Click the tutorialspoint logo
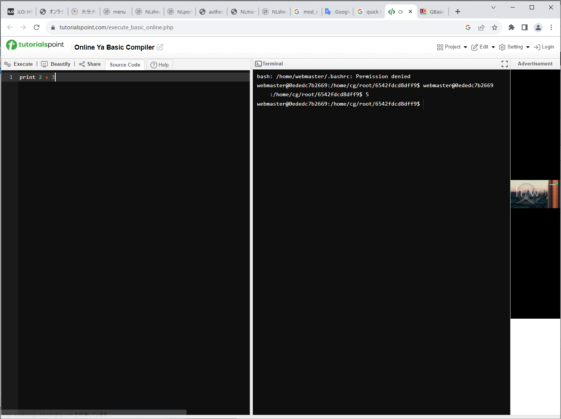This screenshot has height=419, width=561. tap(35, 45)
